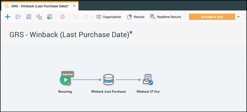The width and height of the screenshot is (247, 112).
Task: Click the third floppy disk template icon
Action: click(49, 17)
